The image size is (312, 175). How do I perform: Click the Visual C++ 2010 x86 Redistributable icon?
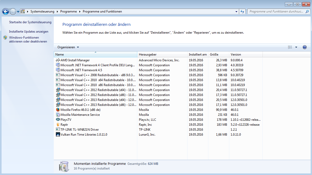(58, 85)
